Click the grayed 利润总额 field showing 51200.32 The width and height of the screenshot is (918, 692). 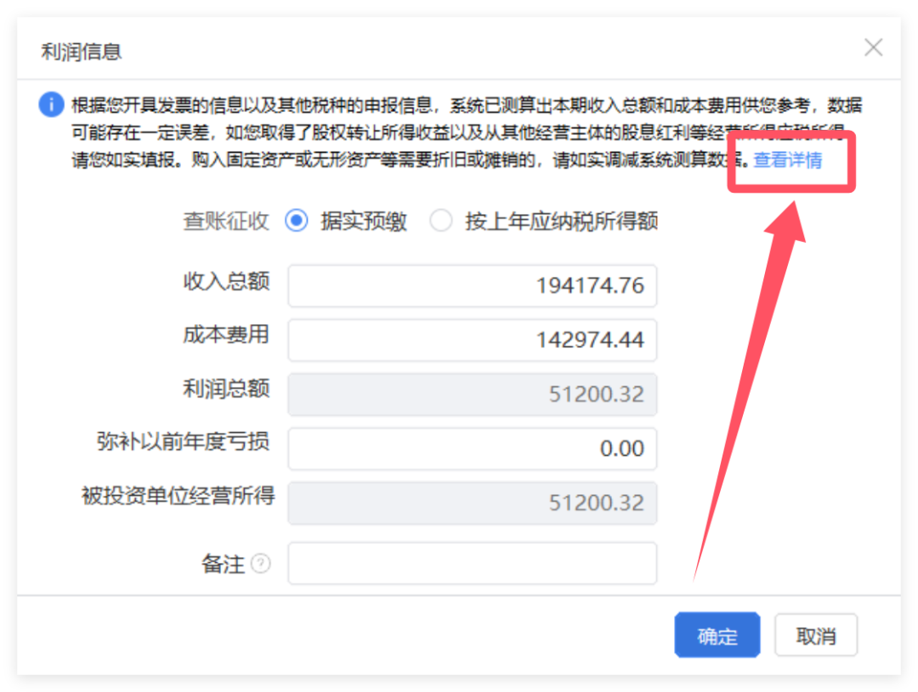[x=472, y=394]
